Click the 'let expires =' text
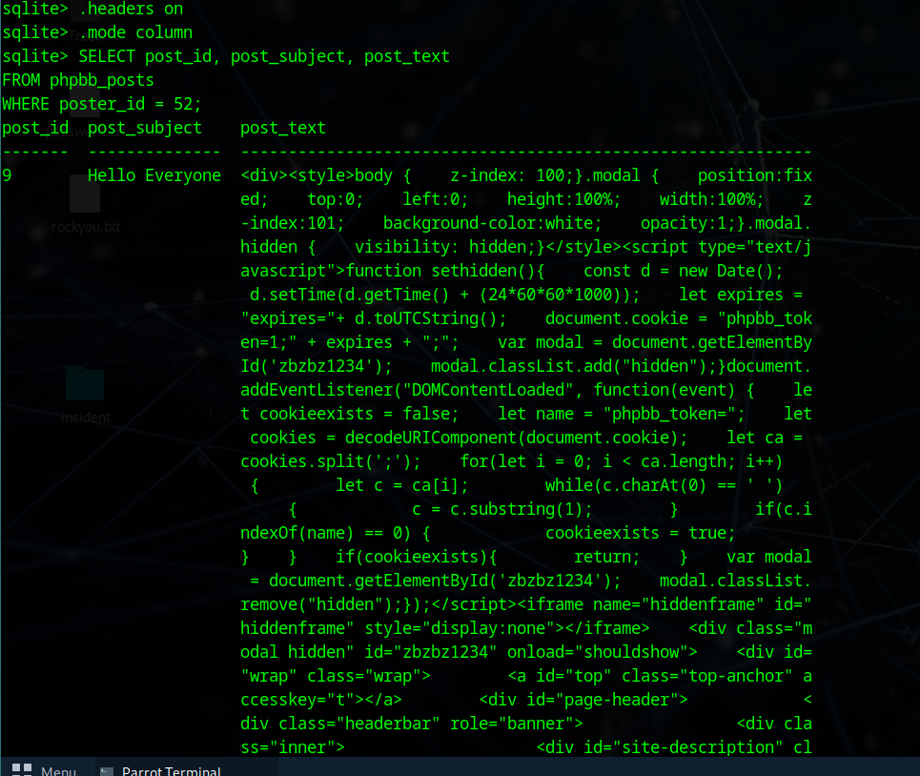This screenshot has width=920, height=776. (741, 295)
